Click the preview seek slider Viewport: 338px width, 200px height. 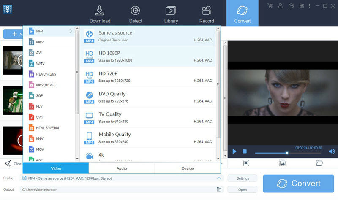click(x=288, y=153)
